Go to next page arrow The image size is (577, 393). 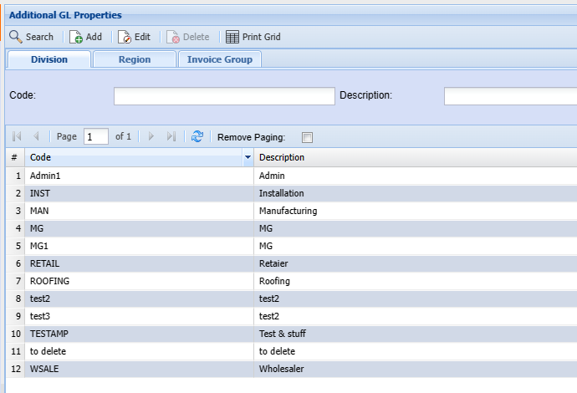151,136
